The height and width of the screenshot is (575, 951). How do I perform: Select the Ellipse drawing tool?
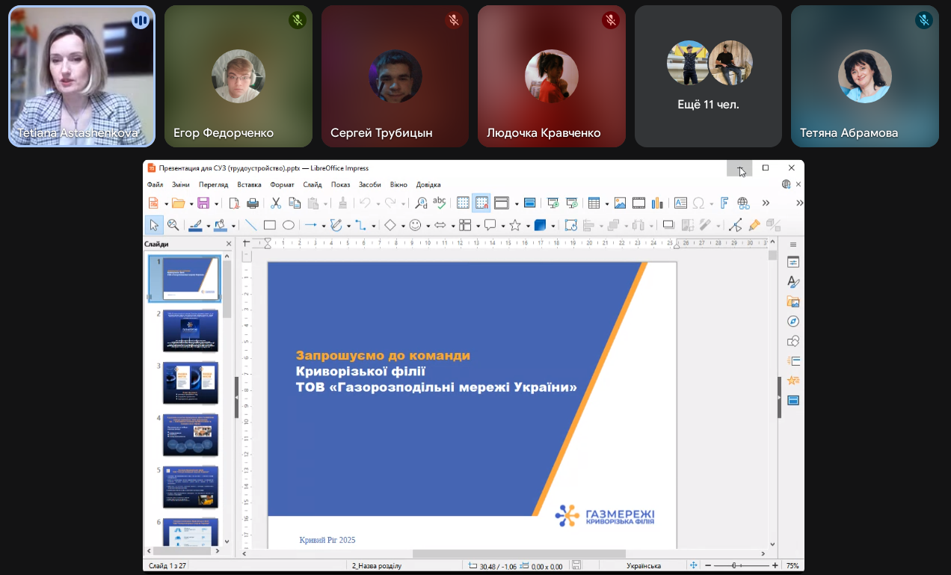pyautogui.click(x=288, y=225)
